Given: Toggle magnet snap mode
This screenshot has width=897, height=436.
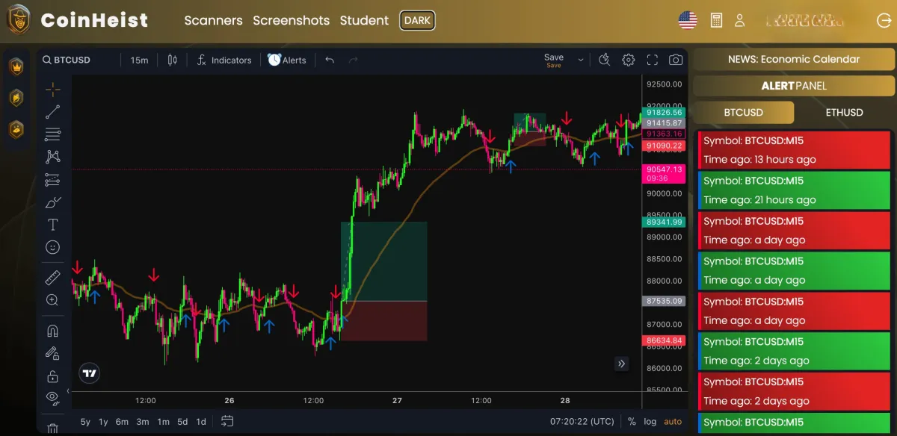Looking at the screenshot, I should (x=52, y=331).
